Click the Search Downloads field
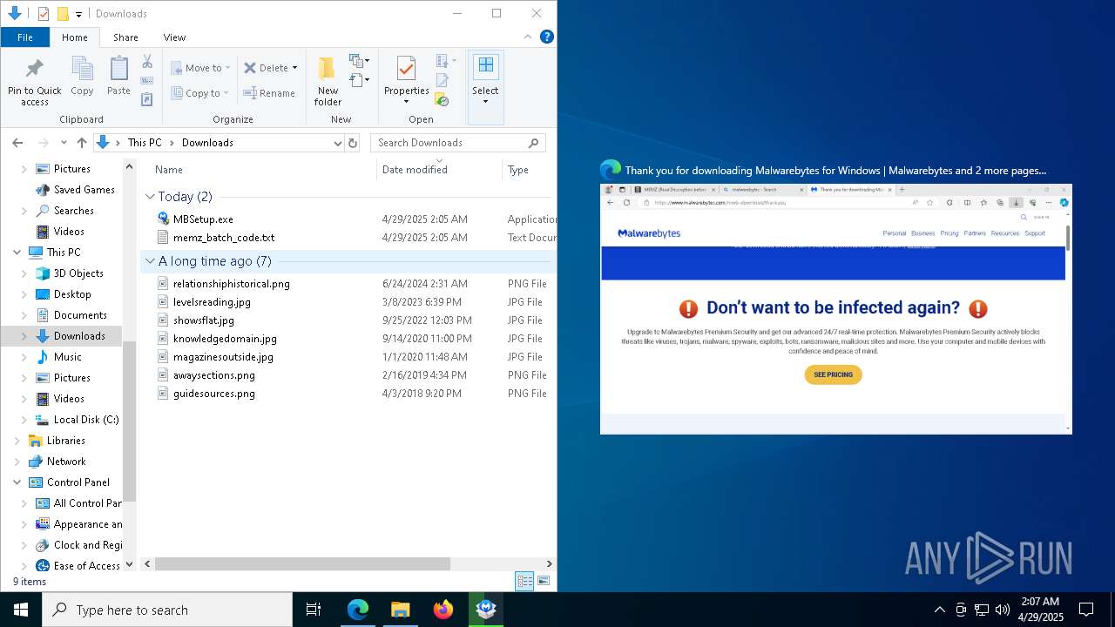 tap(458, 143)
